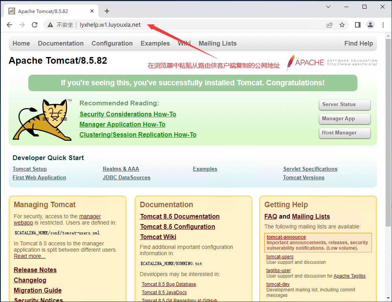Open Tomcat 8.5 JavaDocs link
392x302 pixels.
click(x=164, y=293)
